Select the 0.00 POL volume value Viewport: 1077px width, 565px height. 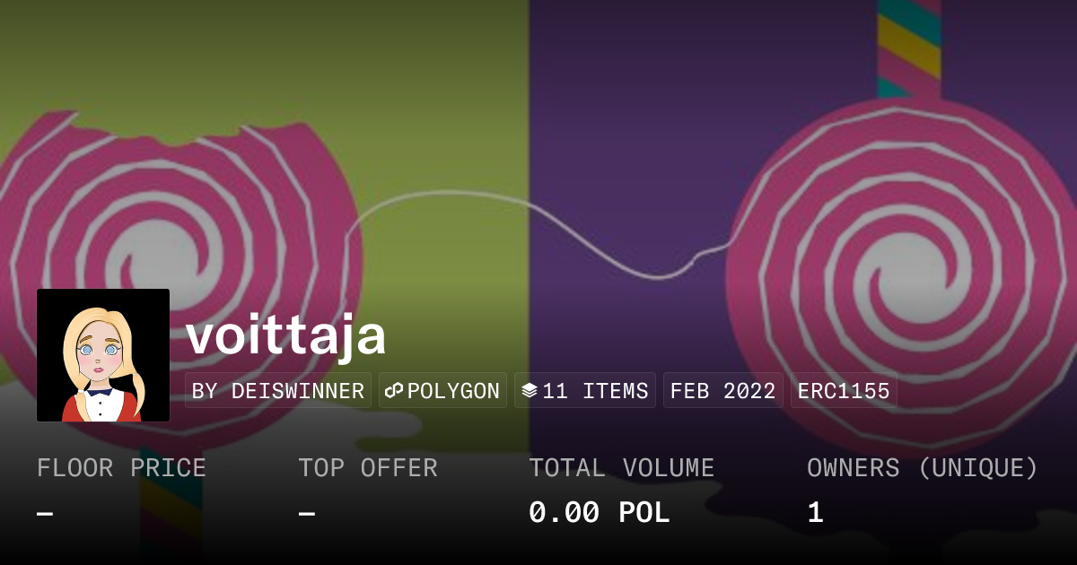599,513
